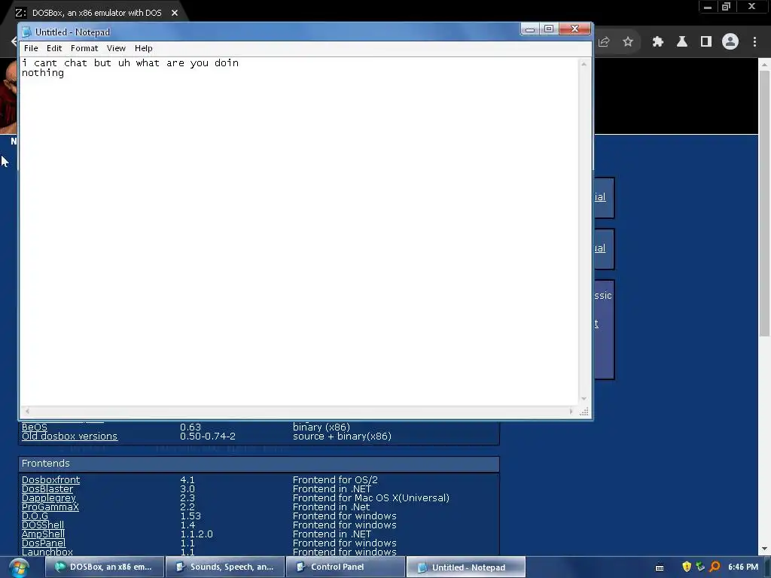Open the BeOS download link
Screen dimensions: 771x578
(35, 427)
